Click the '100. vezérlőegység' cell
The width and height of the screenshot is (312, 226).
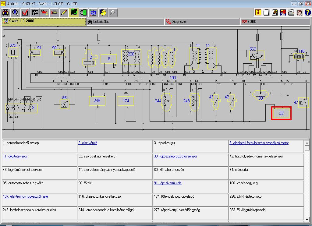[x=266, y=186]
